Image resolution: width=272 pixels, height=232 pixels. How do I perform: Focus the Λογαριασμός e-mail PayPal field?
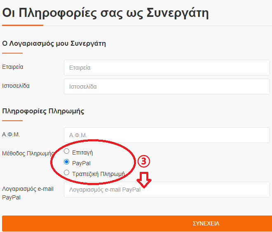coord(167,190)
